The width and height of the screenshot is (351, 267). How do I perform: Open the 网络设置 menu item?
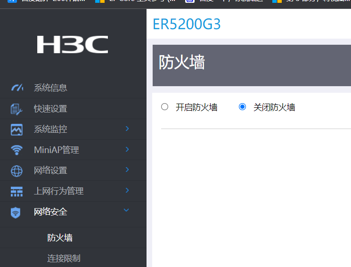tap(73, 170)
